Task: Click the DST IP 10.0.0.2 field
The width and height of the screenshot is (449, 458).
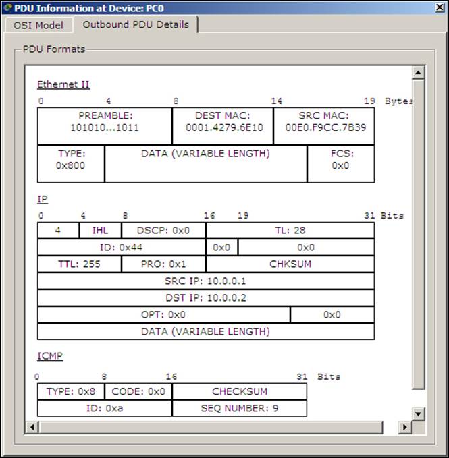Action: (x=206, y=298)
